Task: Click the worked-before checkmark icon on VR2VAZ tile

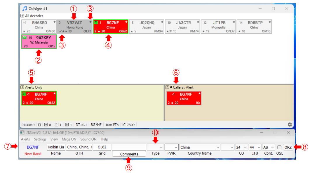Action: pos(60,31)
